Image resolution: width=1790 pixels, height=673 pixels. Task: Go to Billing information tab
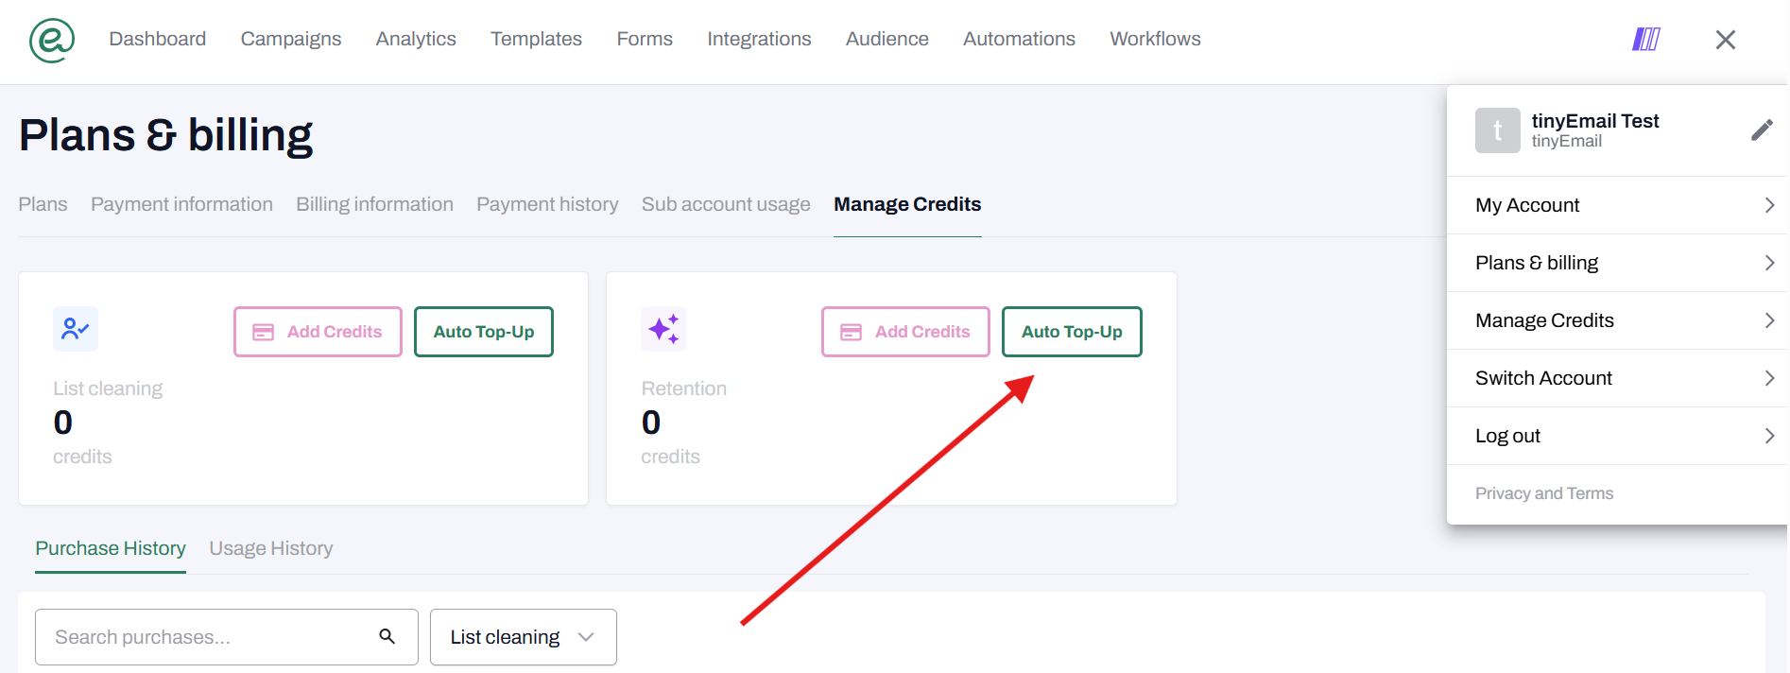[374, 204]
